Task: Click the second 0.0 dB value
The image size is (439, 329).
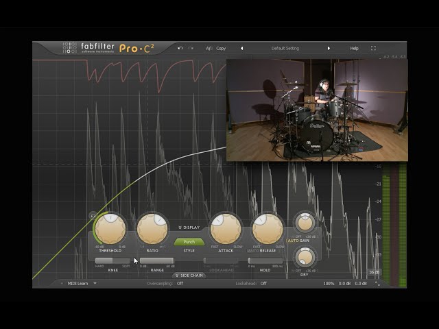Action: click(361, 283)
